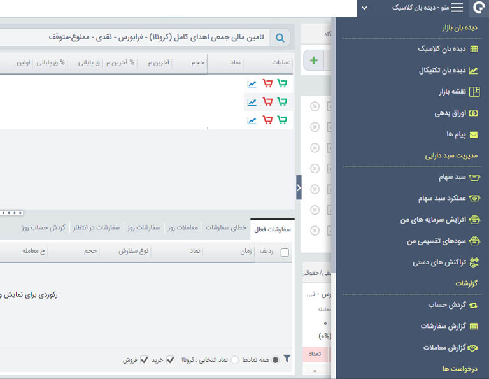Click red sell cart in first row
Viewport: 489px width, 379px height.
coord(267,83)
